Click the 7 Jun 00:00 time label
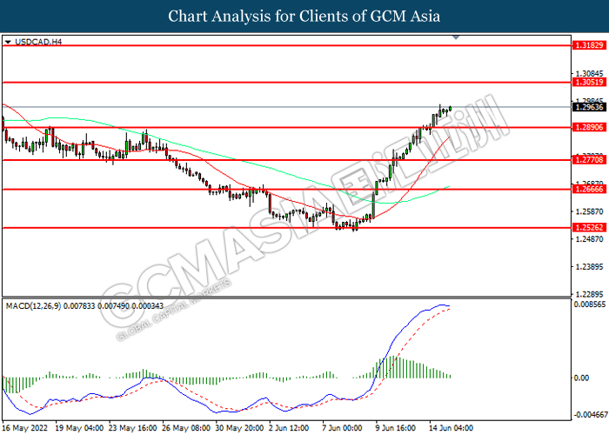The width and height of the screenshot is (609, 435). (342, 428)
